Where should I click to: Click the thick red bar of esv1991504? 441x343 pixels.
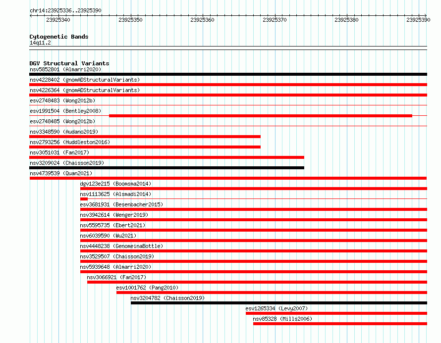click(261, 116)
